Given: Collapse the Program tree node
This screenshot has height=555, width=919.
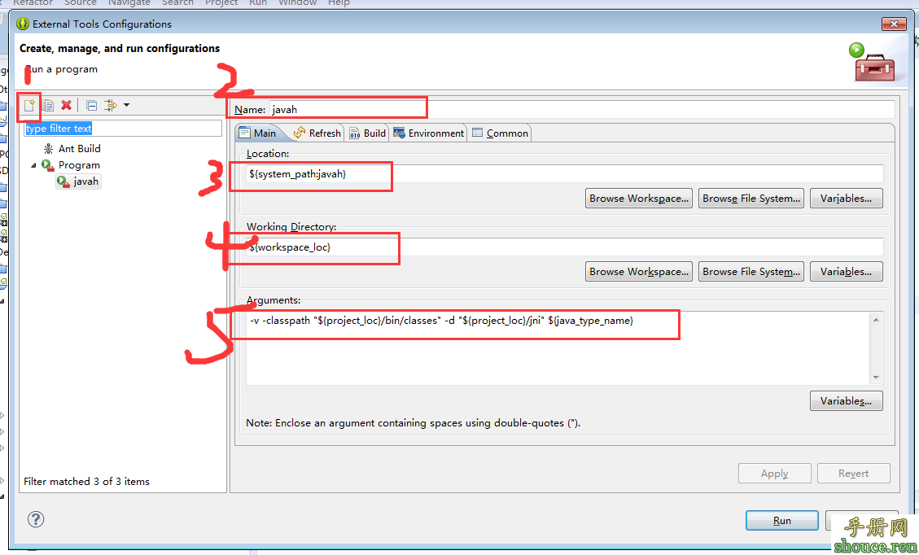Looking at the screenshot, I should click(34, 165).
